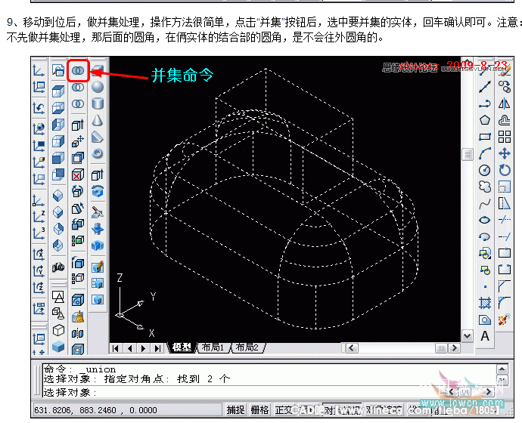Viewport: 522px width, 423px height.
Task: Click the Color Faces icon
Action: [78, 240]
